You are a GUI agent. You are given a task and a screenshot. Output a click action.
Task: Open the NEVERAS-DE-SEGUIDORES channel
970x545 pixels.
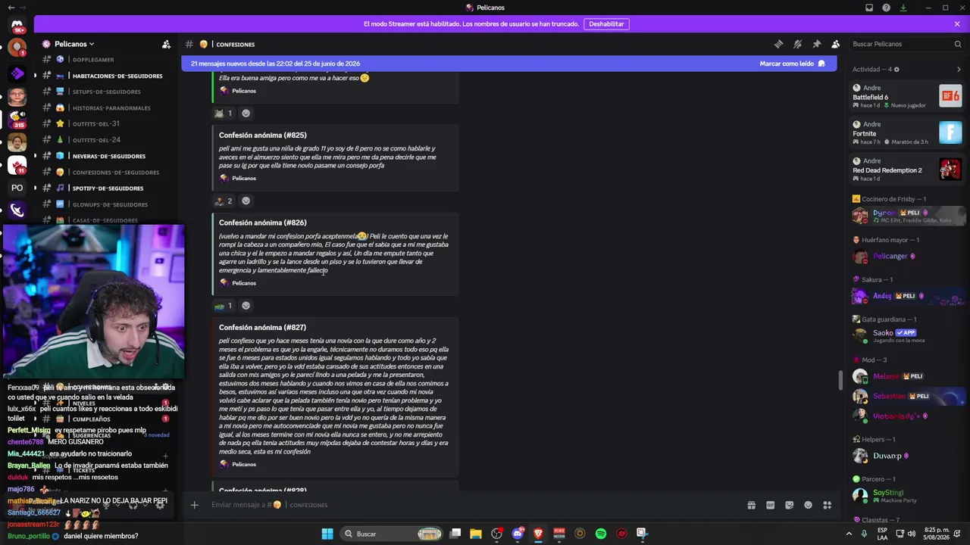pyautogui.click(x=108, y=156)
